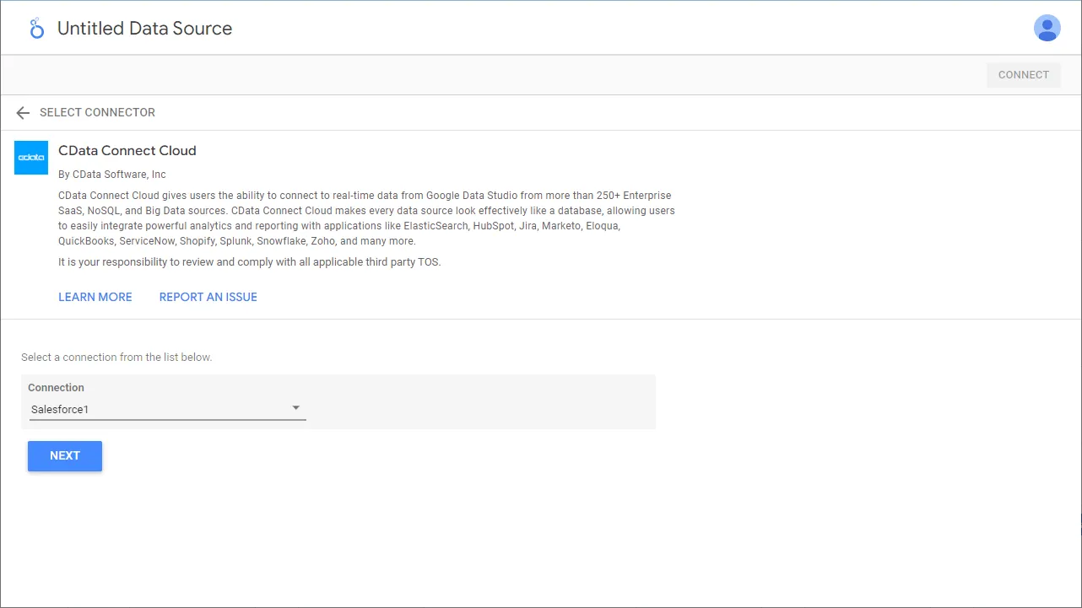The width and height of the screenshot is (1082, 608).
Task: Open the REPORT AN ISSUE link
Action: coord(208,297)
